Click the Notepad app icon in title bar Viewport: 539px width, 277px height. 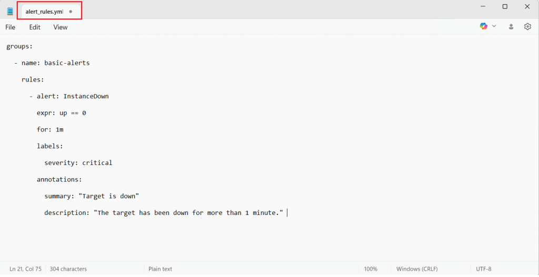click(x=9, y=11)
